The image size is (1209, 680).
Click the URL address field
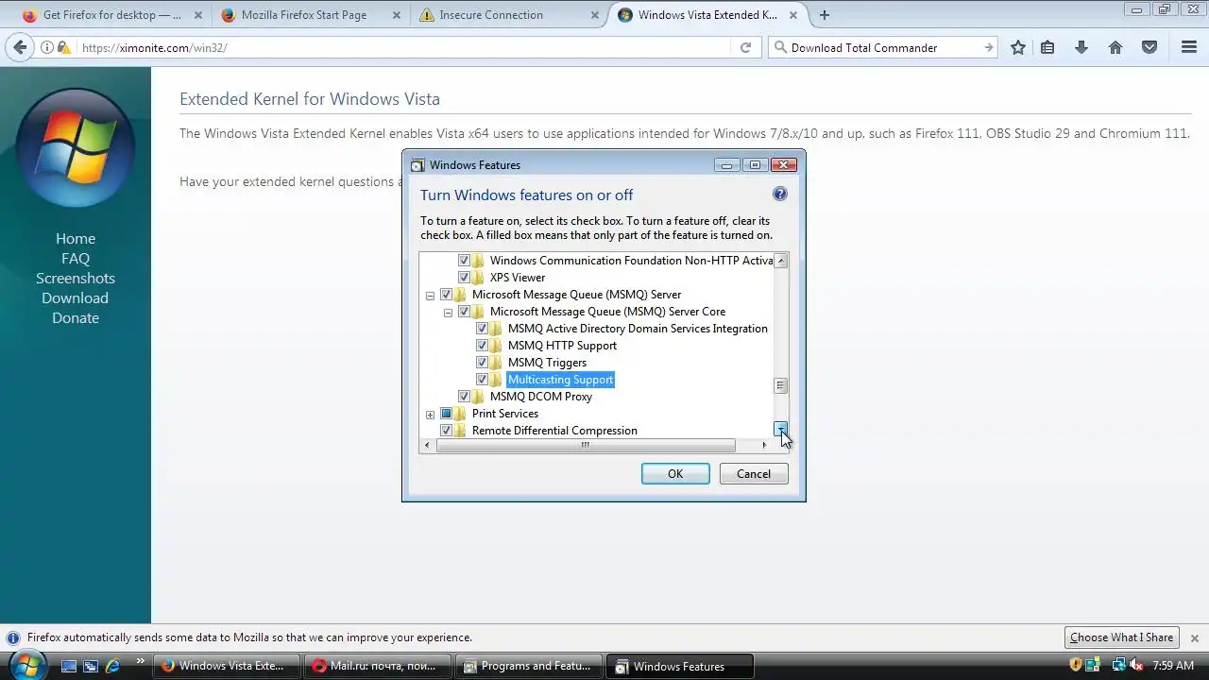tap(404, 47)
